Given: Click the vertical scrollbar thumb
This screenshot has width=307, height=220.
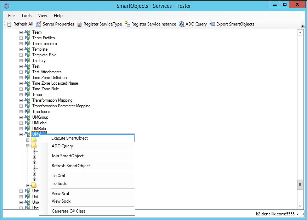Looking at the screenshot, I should (x=300, y=185).
